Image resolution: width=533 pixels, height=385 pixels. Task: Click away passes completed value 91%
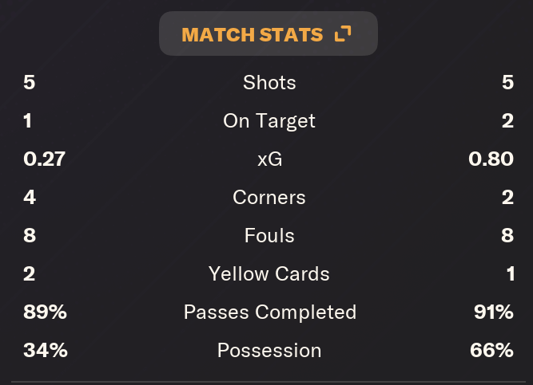(x=494, y=312)
